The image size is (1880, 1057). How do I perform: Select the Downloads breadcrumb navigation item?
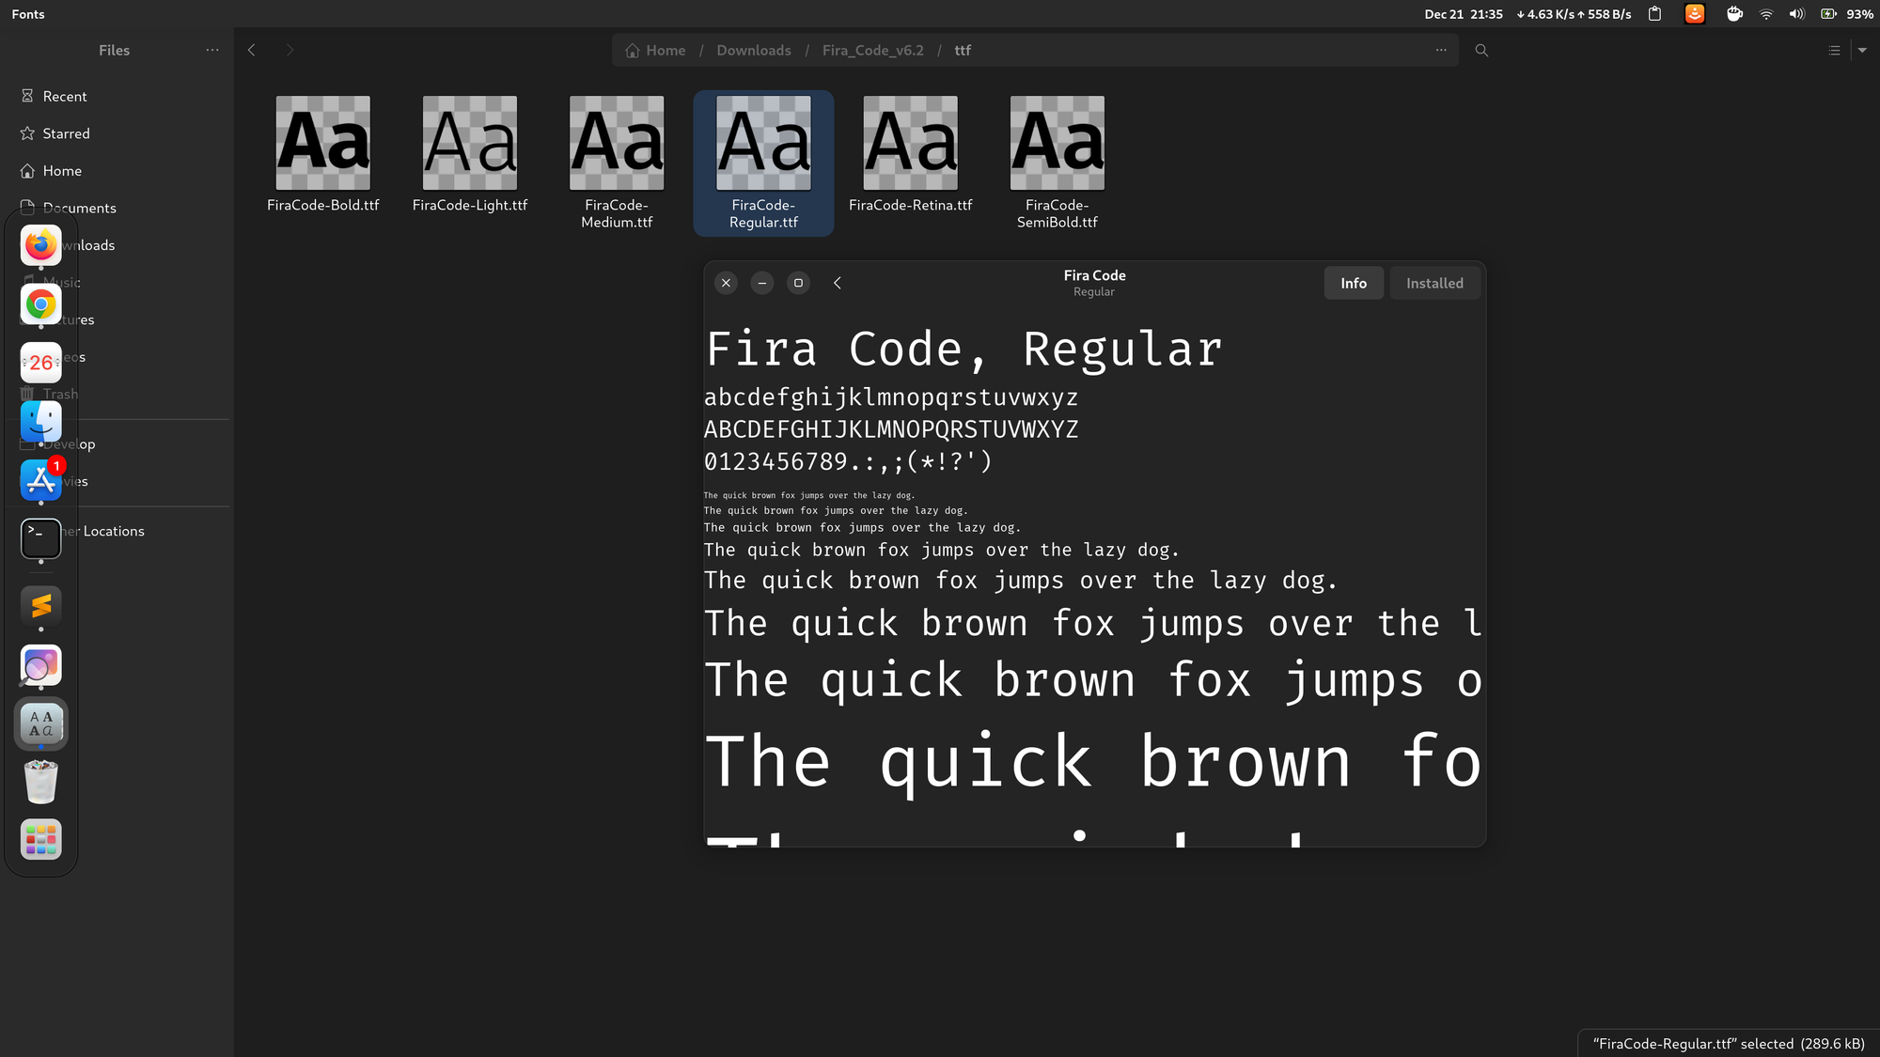[754, 49]
